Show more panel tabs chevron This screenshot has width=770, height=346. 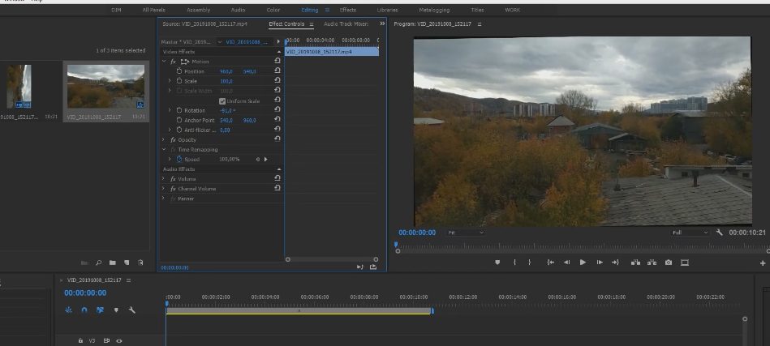[382, 23]
